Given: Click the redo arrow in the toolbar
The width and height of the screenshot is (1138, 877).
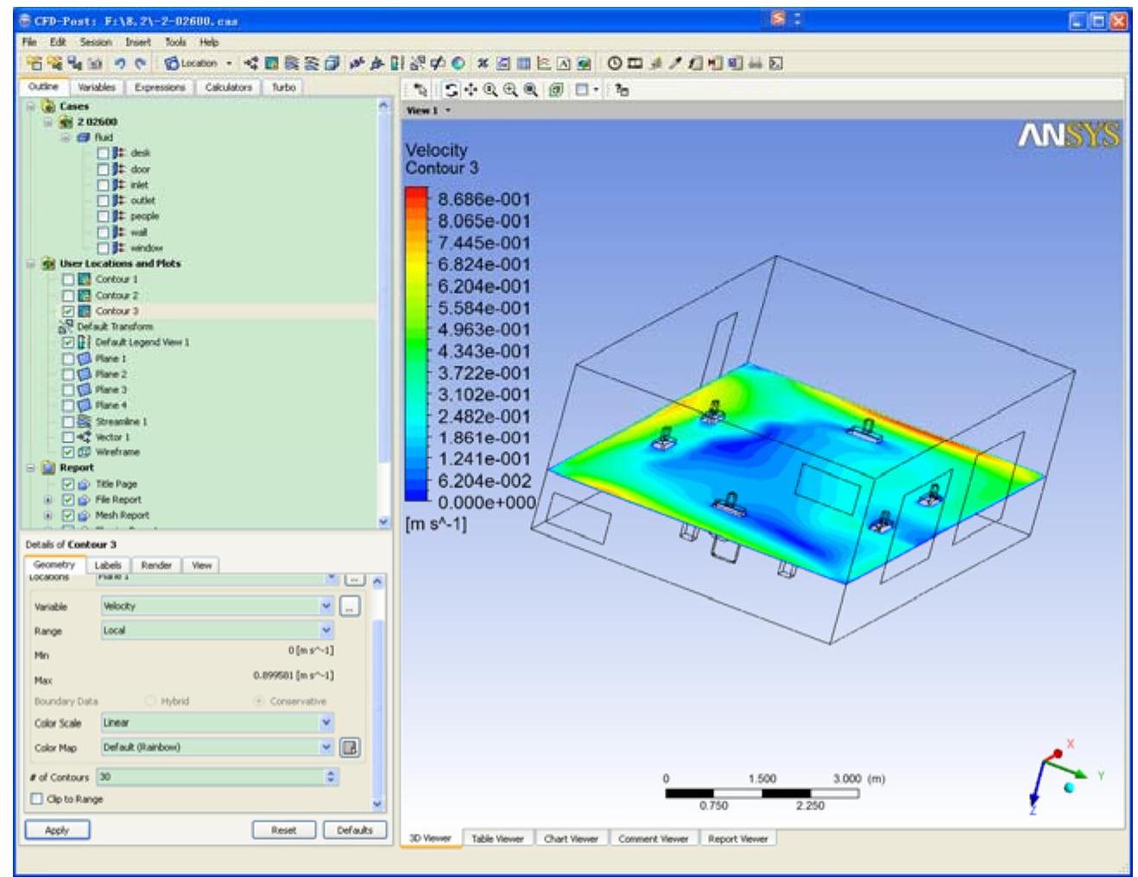Looking at the screenshot, I should coord(140,63).
